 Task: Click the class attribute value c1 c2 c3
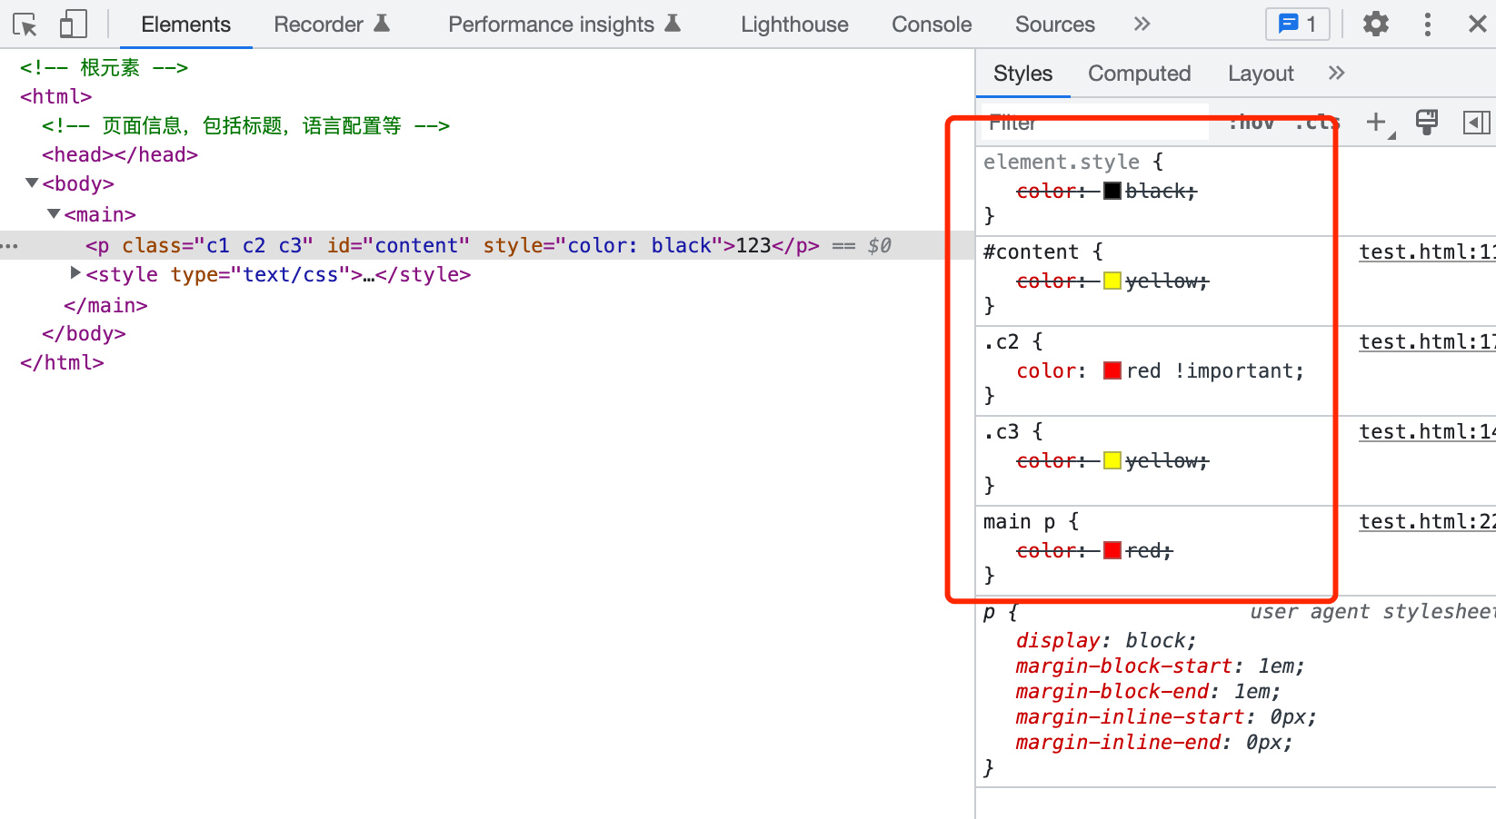coord(254,245)
